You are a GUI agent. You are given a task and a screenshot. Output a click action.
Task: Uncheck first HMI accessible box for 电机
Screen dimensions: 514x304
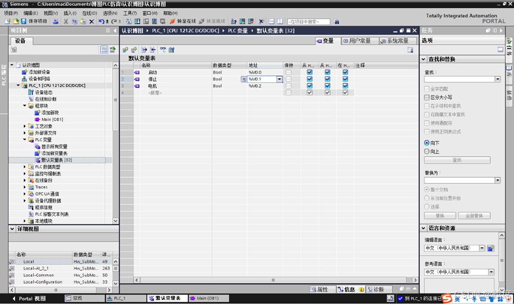coord(310,86)
